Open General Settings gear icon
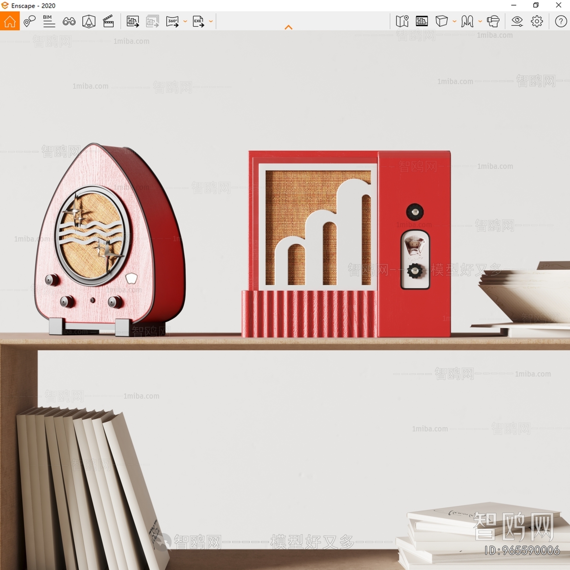Screen dimensions: 570x570 [537, 21]
